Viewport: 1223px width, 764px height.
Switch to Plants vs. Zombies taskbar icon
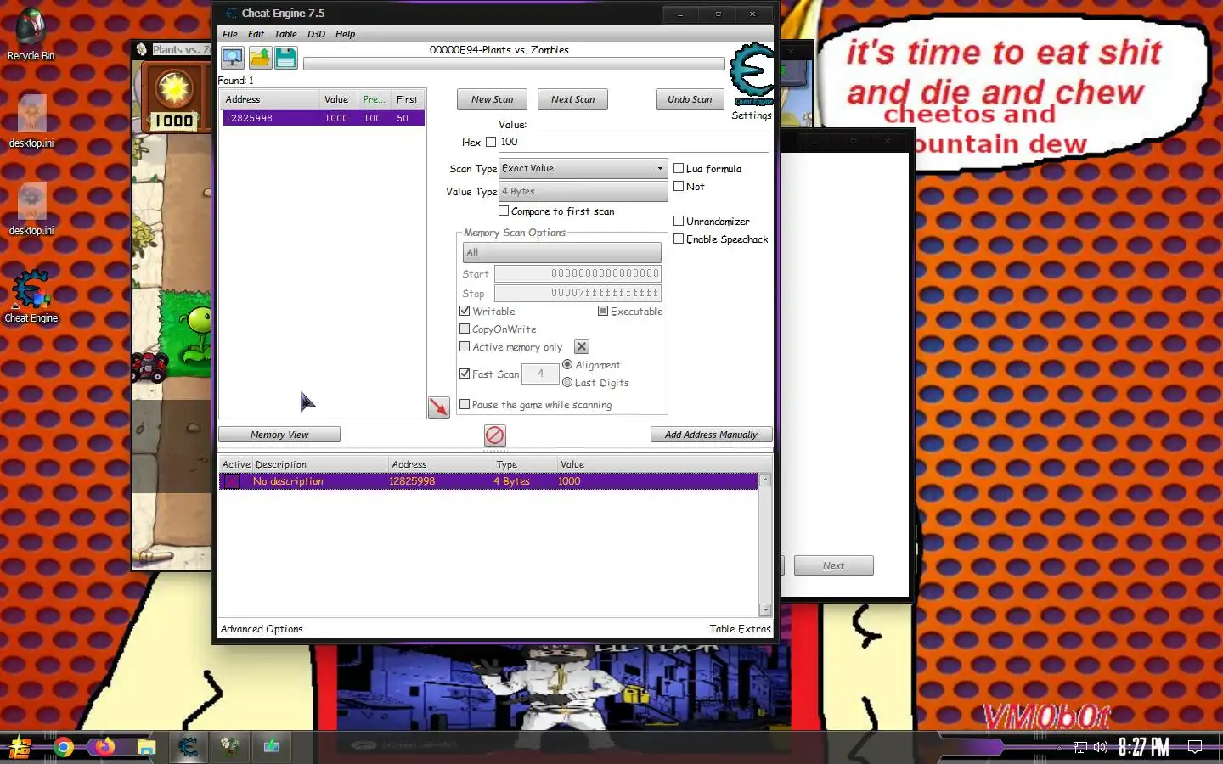tap(229, 746)
